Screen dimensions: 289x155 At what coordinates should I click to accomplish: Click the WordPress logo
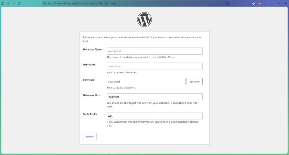[x=144, y=19]
